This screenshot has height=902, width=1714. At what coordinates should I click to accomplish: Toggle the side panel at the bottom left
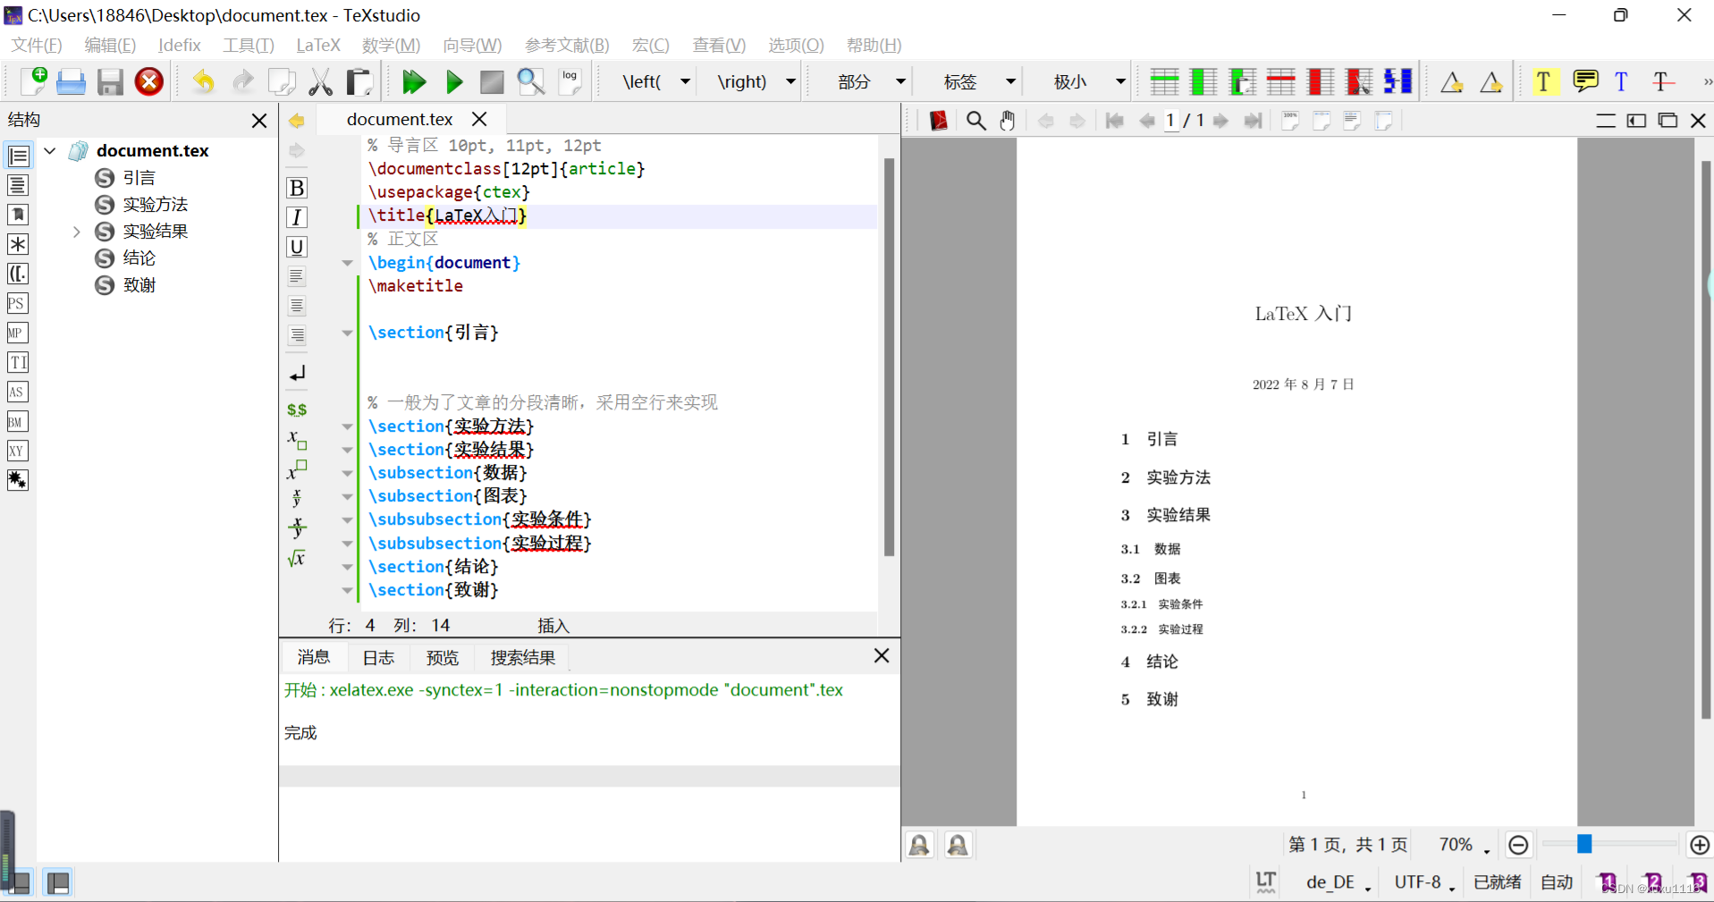tap(19, 883)
